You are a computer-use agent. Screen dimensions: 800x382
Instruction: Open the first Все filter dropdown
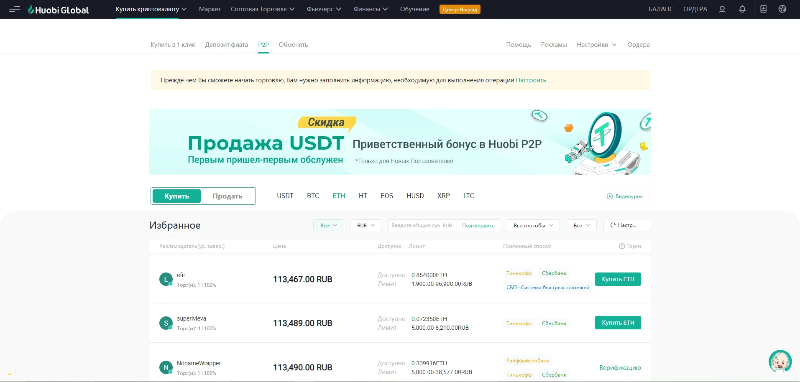coord(328,225)
